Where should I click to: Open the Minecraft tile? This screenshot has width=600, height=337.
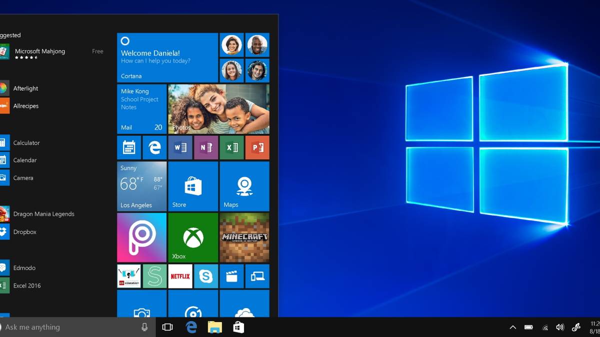pos(244,237)
